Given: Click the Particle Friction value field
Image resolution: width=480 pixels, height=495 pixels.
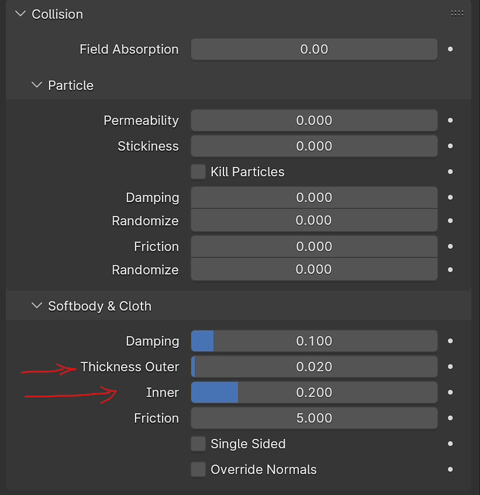Looking at the screenshot, I should pos(314,246).
